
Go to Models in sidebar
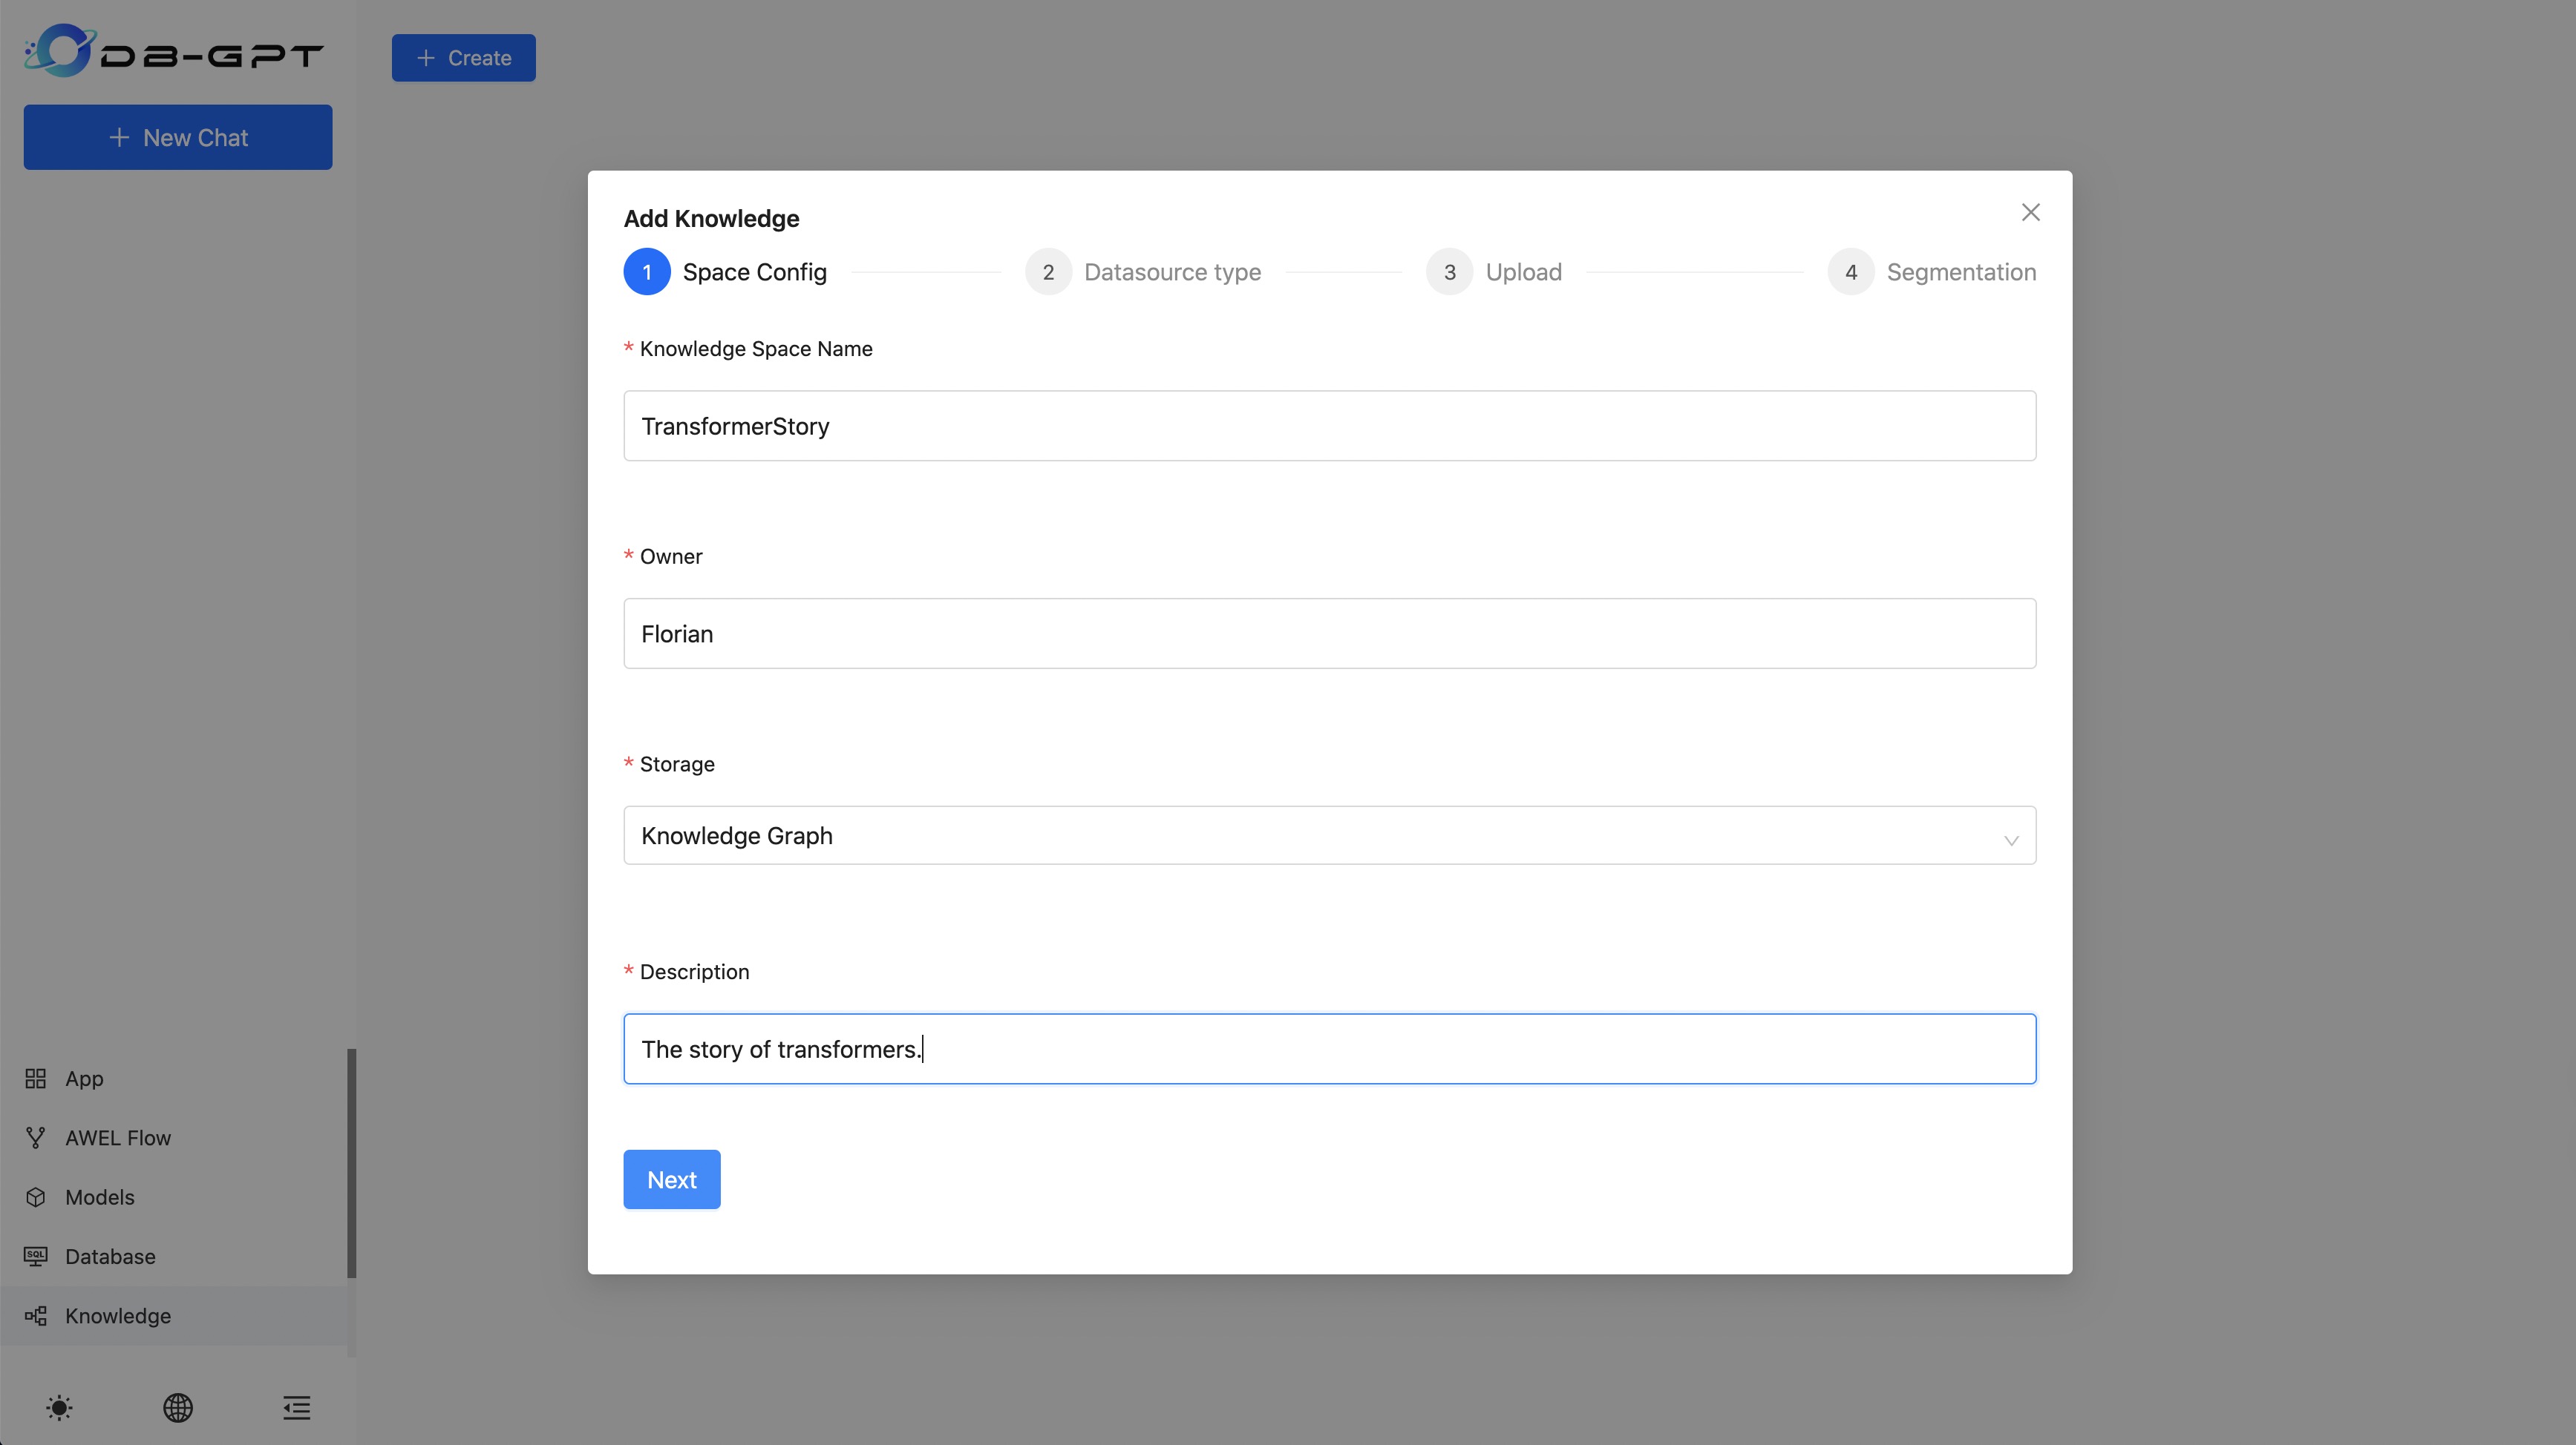tap(99, 1197)
